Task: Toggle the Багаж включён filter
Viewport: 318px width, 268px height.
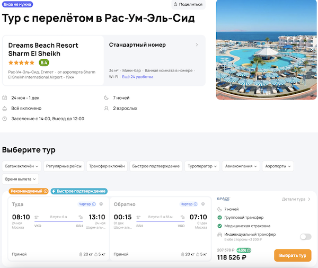Action: 21,166
